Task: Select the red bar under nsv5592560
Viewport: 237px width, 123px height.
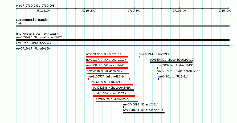Action: tap(107, 57)
